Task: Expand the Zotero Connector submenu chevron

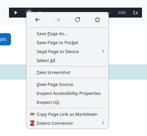Action: coord(103,123)
